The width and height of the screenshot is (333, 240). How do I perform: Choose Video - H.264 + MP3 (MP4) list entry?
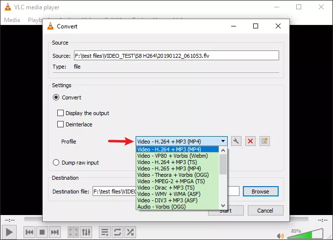pos(177,149)
